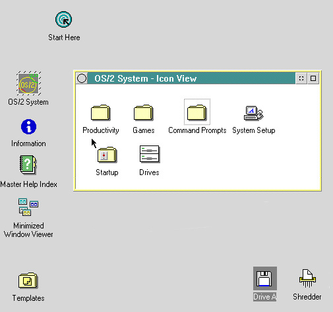Select the Shredder icon
The width and height of the screenshot is (333, 312).
307,278
